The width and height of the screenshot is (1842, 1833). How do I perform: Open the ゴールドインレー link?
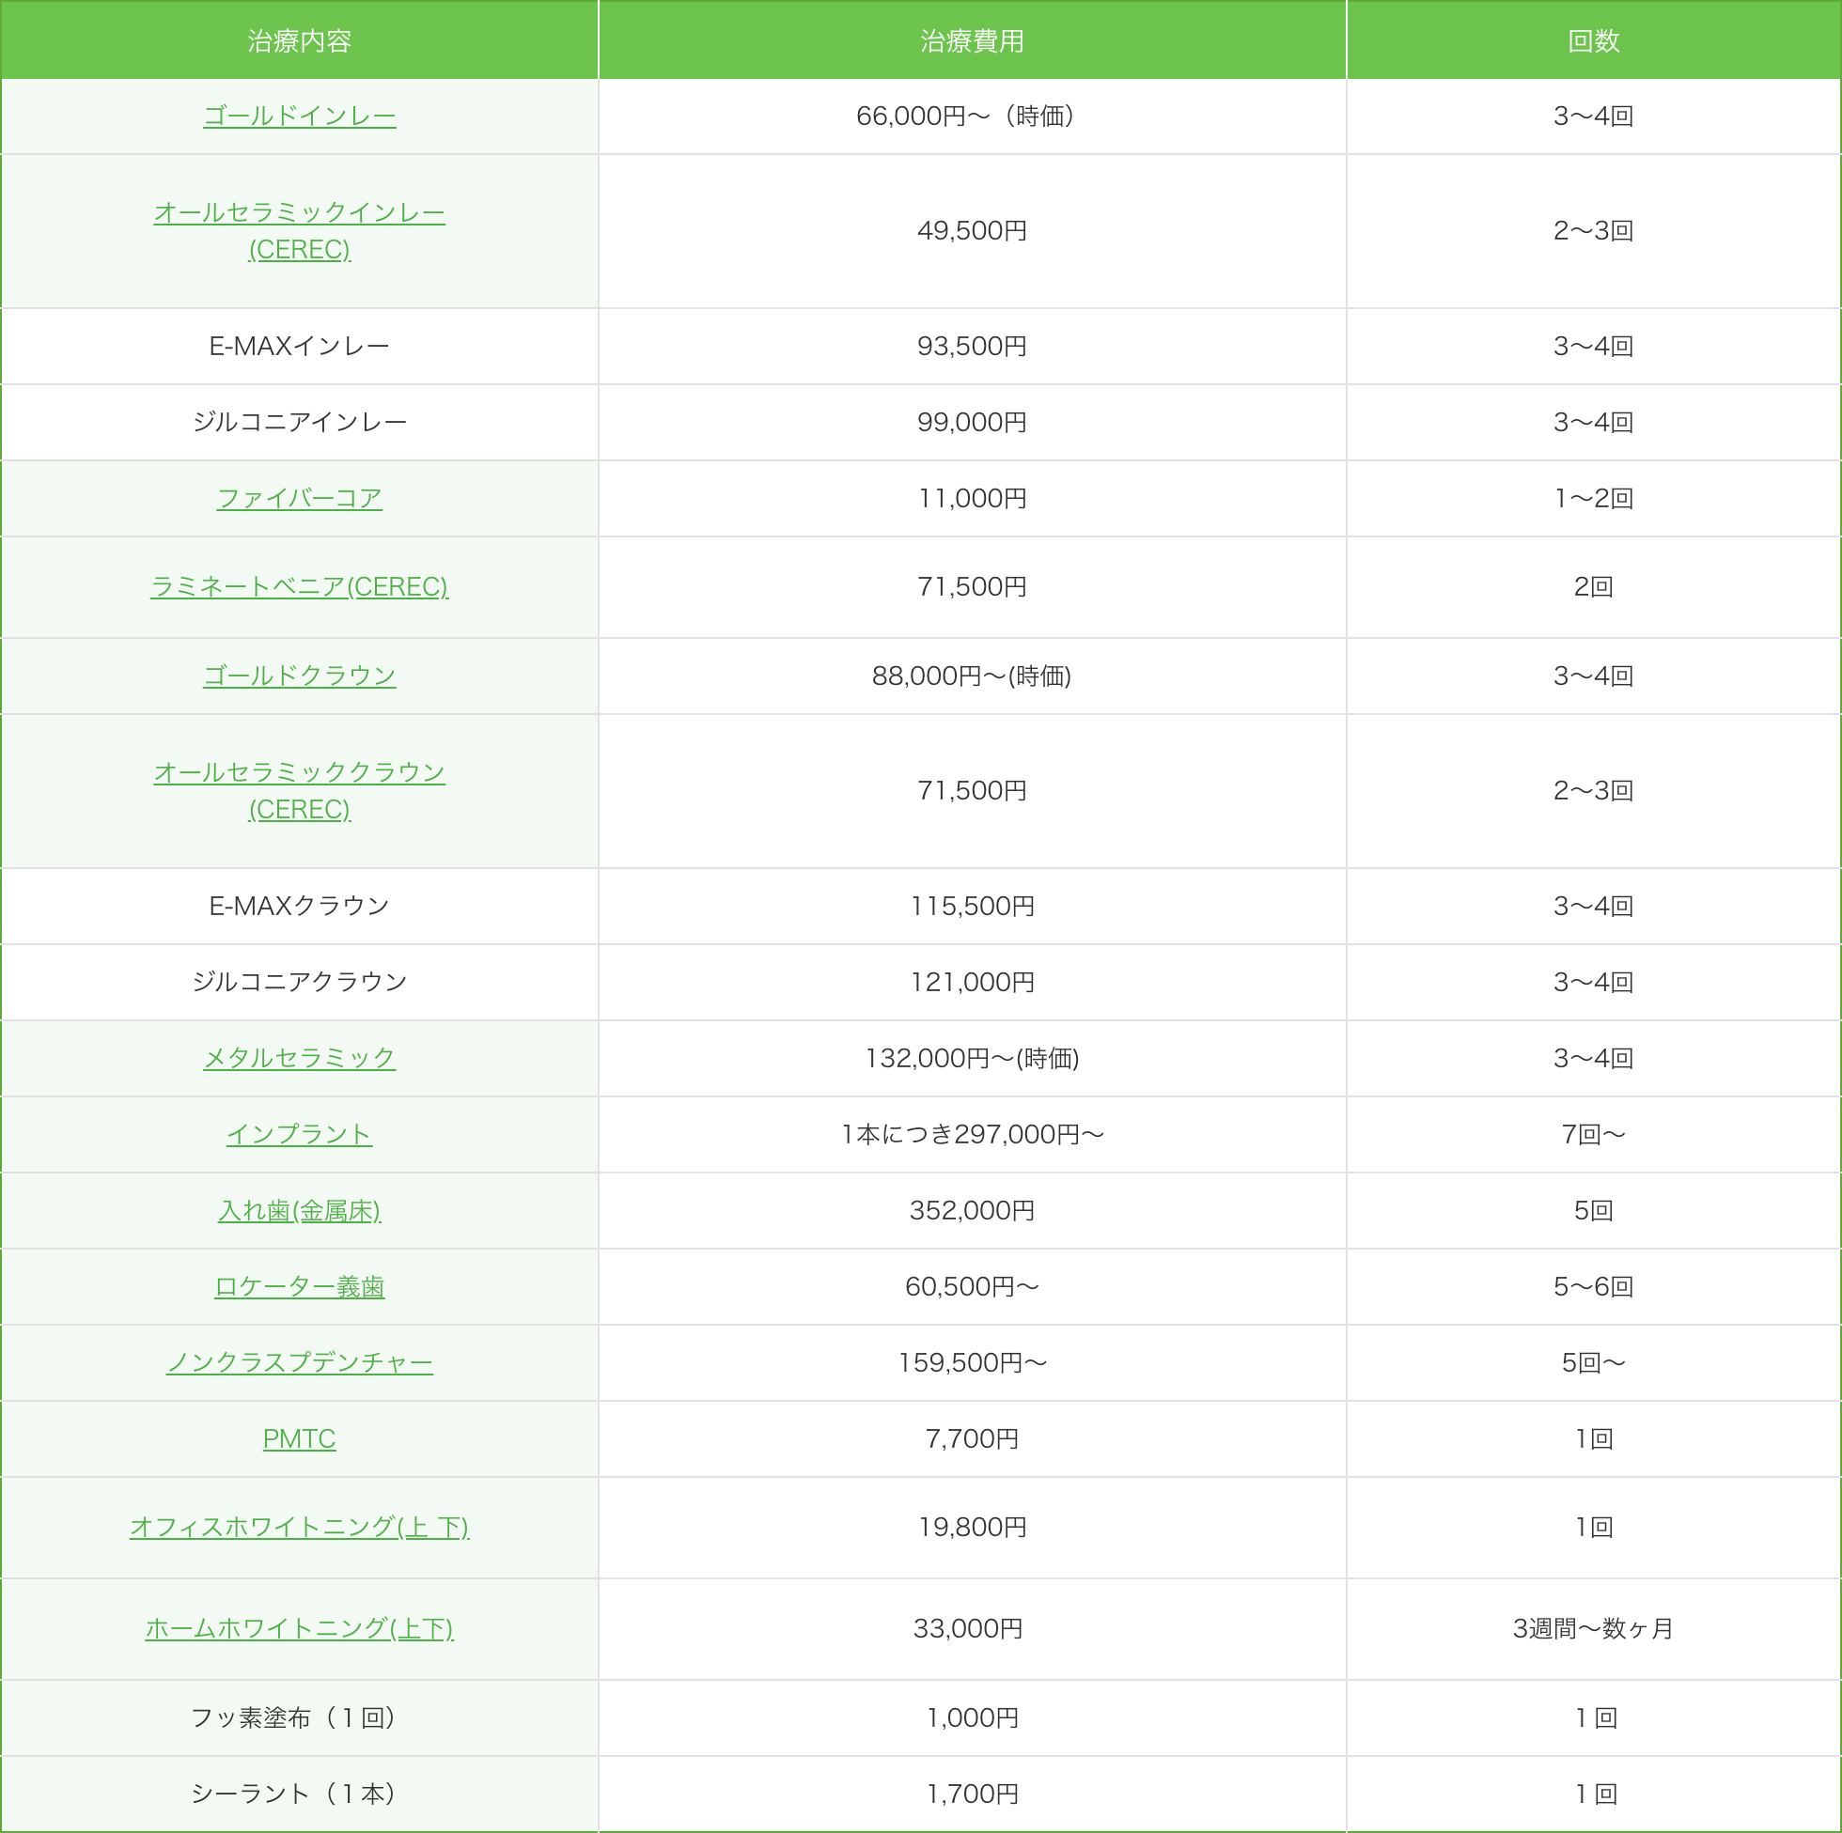point(300,117)
